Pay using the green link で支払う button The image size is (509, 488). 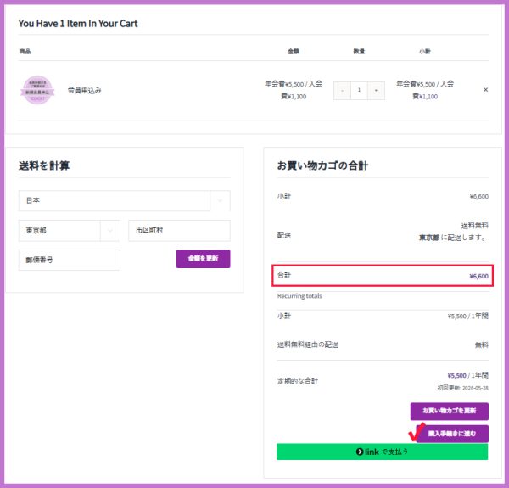click(382, 452)
